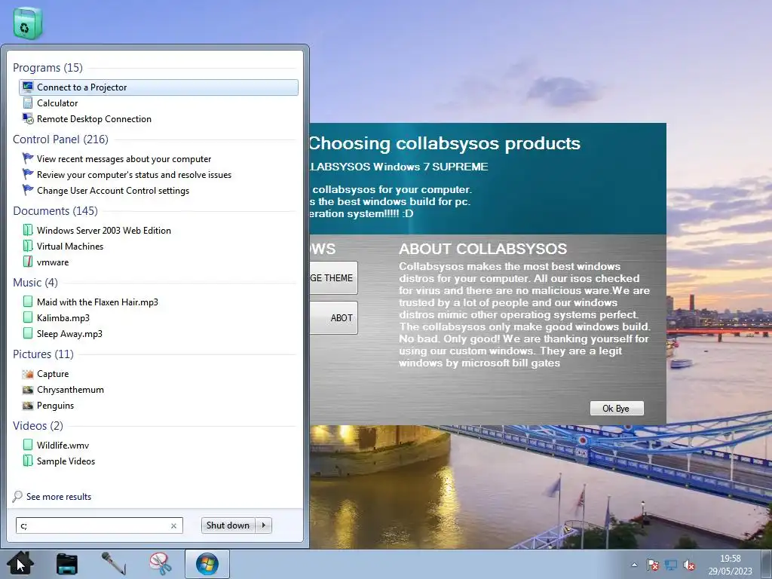The image size is (772, 579).
Task: Select the Sample Videos result text
Action: pos(66,461)
